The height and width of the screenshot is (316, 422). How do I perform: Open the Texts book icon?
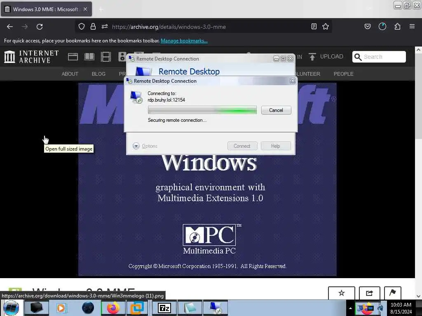click(x=89, y=57)
